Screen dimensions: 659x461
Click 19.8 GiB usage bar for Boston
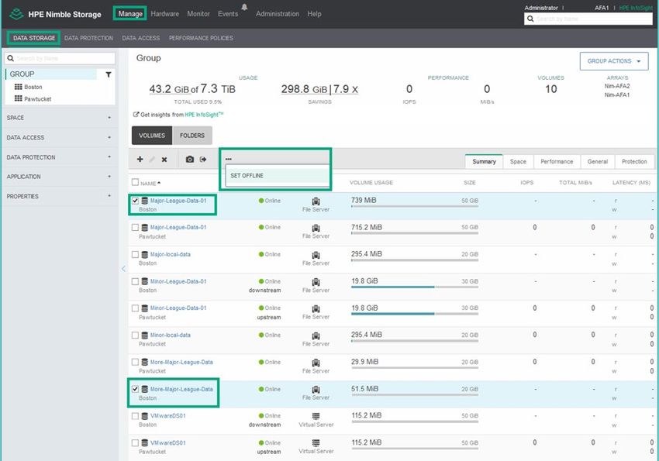point(415,287)
